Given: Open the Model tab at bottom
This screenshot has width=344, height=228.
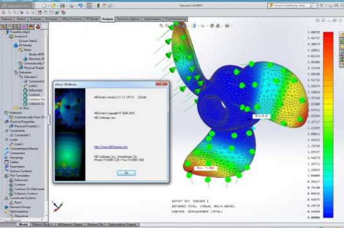Looking at the screenshot, I should click(23, 225).
